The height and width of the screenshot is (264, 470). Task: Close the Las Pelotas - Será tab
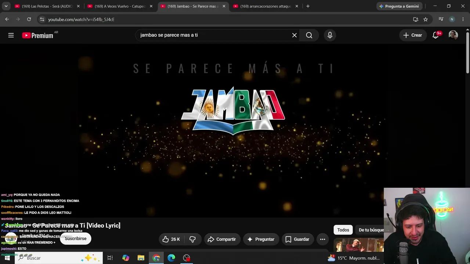(78, 6)
